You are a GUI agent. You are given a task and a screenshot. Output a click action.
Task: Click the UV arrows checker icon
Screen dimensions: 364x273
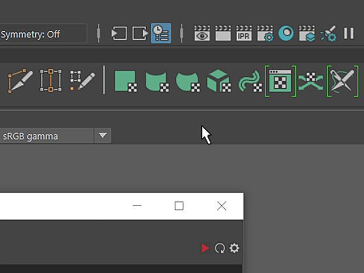click(311, 81)
